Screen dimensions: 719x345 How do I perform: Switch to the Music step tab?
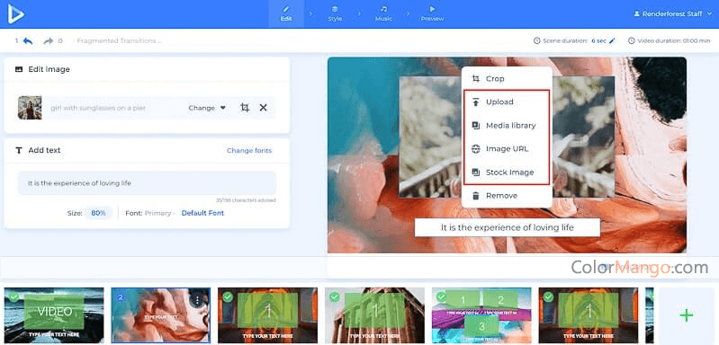(x=383, y=13)
